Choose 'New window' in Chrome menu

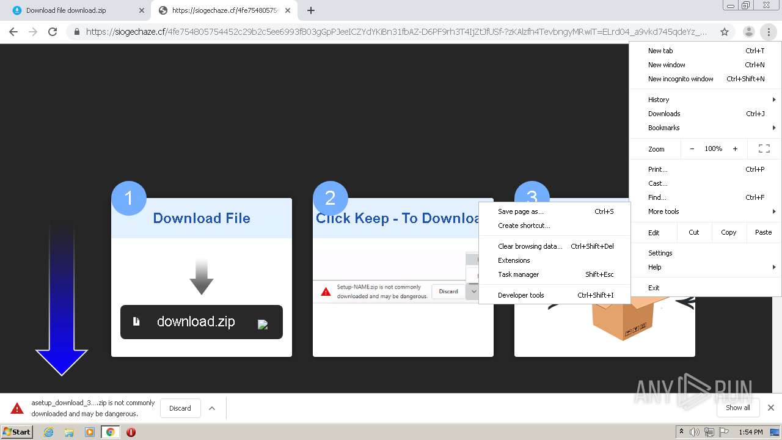[x=705, y=65]
